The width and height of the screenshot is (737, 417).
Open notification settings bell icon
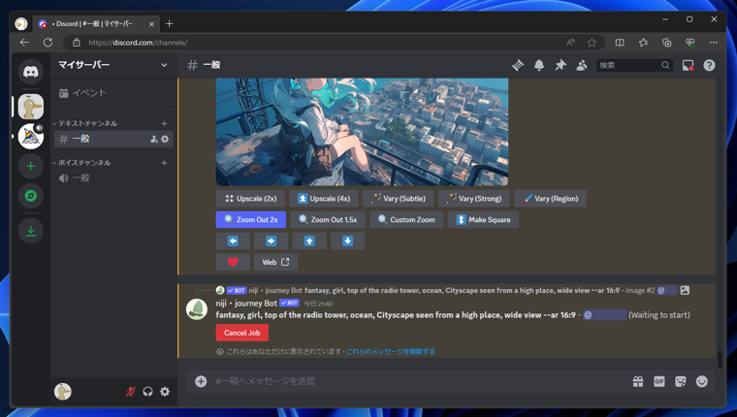[539, 65]
